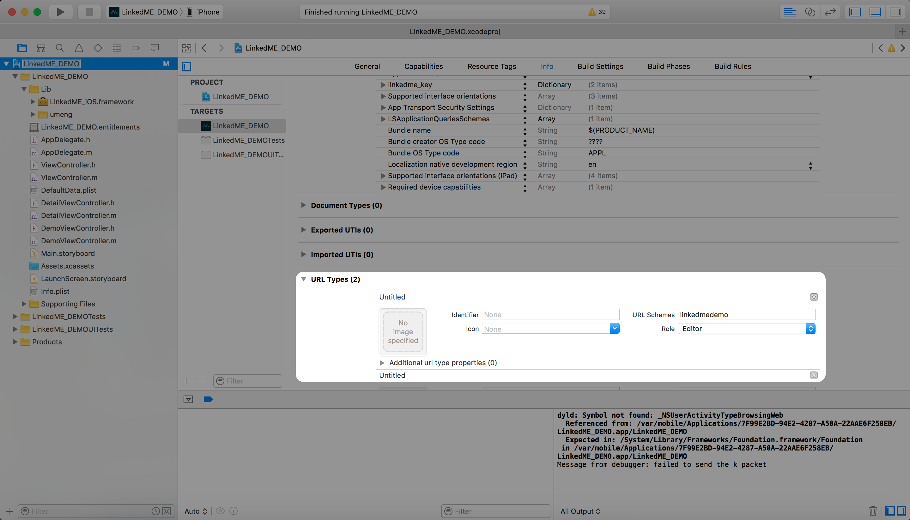Open AppDelegate.m in the navigator

tap(66, 153)
